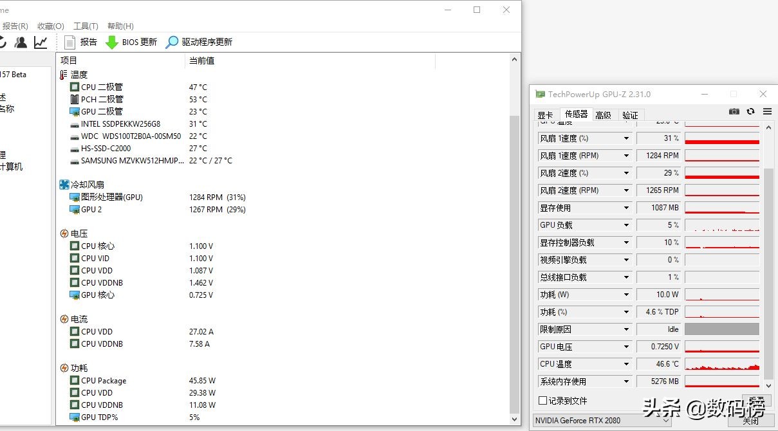Open the 帮助(H) menu
The height and width of the screenshot is (431, 778).
pyautogui.click(x=120, y=26)
